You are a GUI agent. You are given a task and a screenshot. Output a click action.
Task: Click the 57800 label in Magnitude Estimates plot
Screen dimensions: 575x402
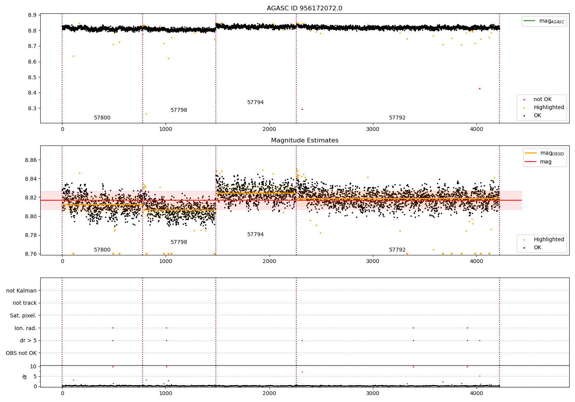102,250
